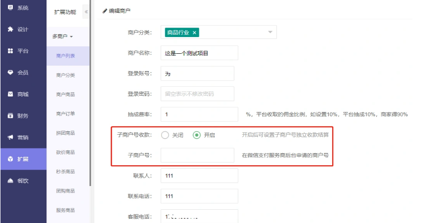Select the 营销 megaphone icon
441x223 pixels.
click(10, 138)
